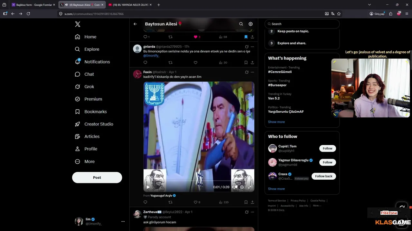Open YargıSorunlu ÇözümAF trend
412x231 pixels.
coord(286,112)
